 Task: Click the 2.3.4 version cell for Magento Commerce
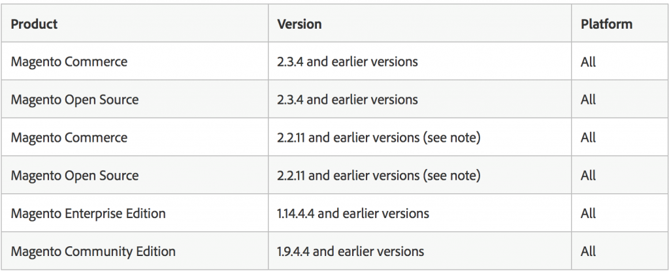(x=419, y=61)
